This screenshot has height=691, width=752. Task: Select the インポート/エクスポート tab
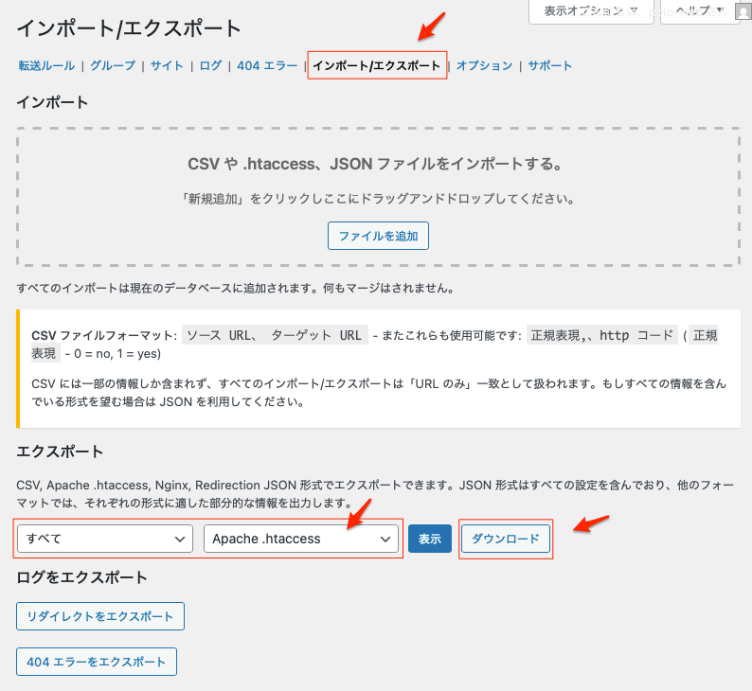377,66
